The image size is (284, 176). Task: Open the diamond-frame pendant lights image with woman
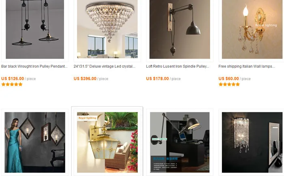35,142
